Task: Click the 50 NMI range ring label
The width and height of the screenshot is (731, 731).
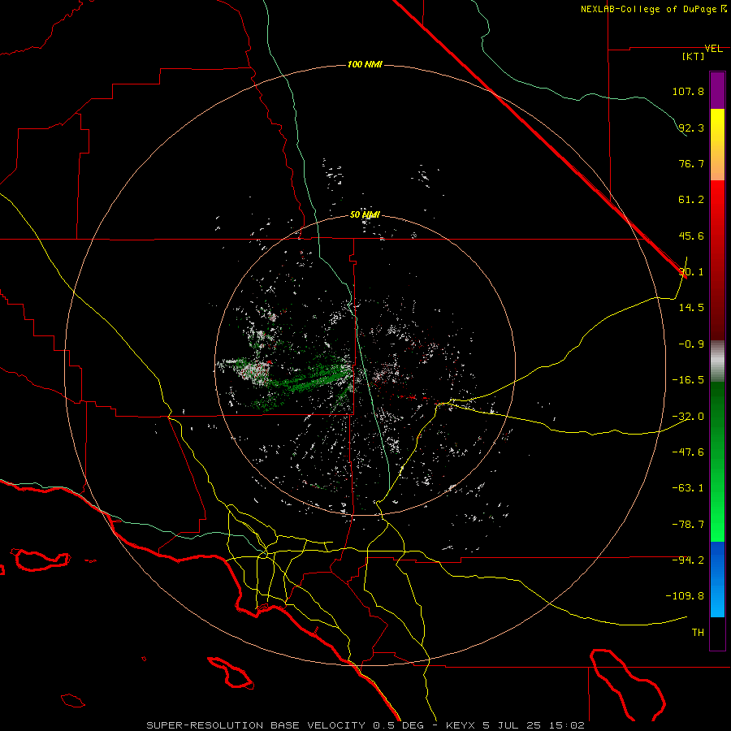Action: (365, 215)
